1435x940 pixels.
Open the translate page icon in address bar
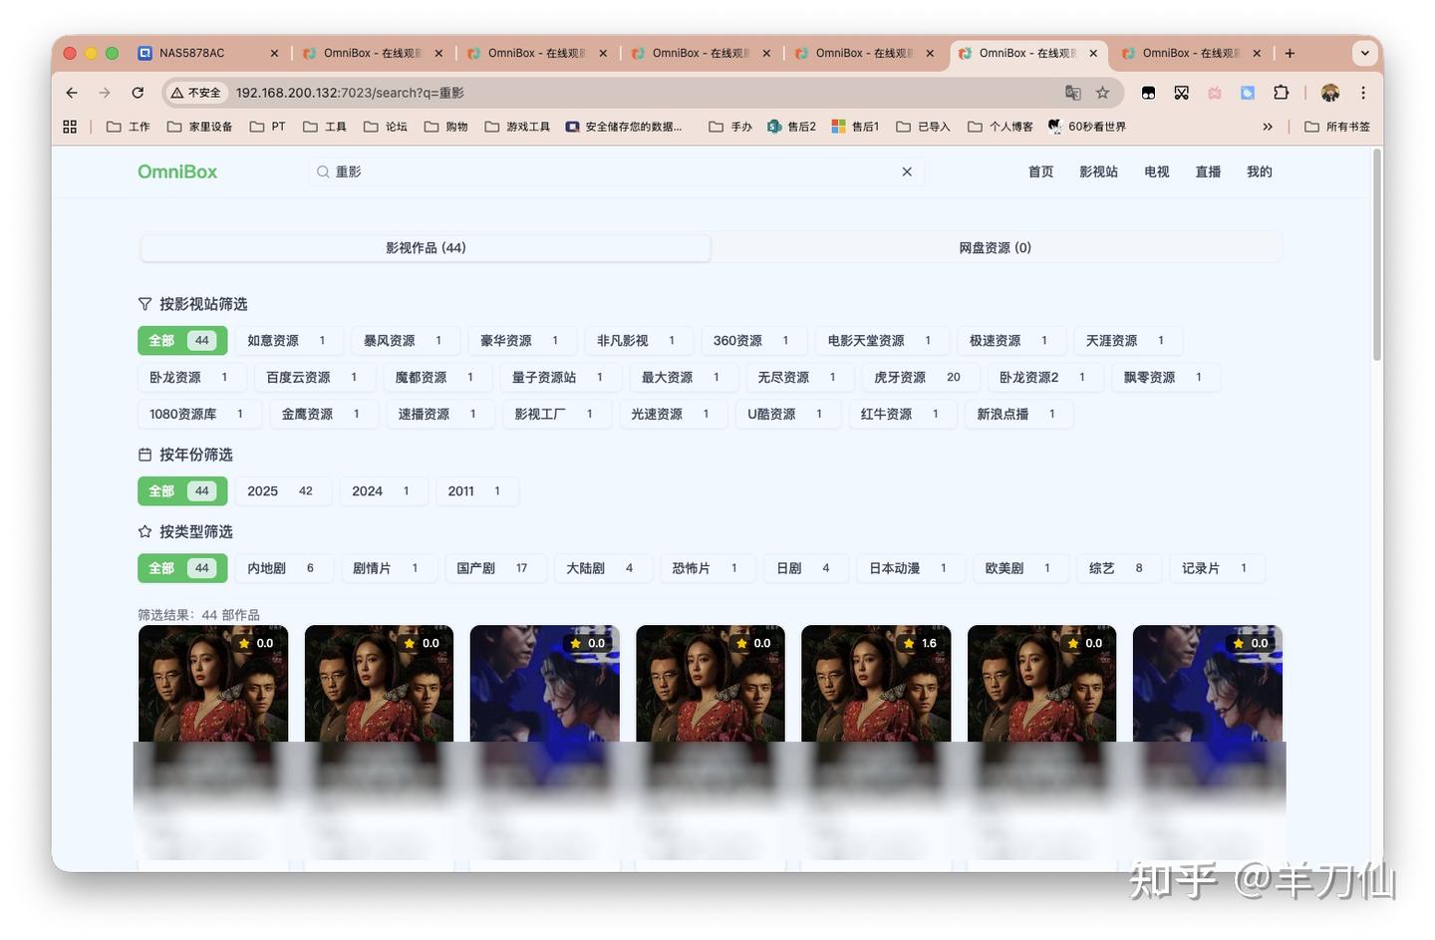pyautogui.click(x=1073, y=93)
